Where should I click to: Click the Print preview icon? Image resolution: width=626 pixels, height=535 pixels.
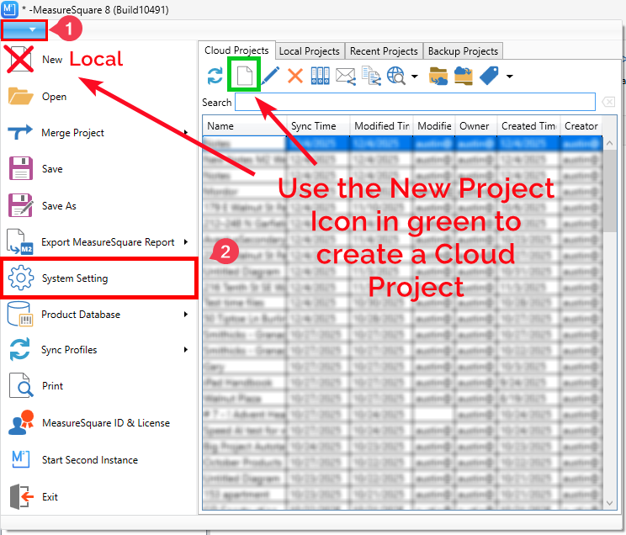click(x=21, y=385)
